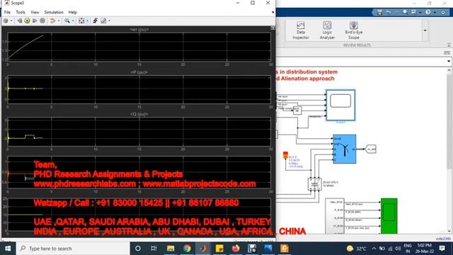Click Scale Axes Limits icon in Scope

81,21
